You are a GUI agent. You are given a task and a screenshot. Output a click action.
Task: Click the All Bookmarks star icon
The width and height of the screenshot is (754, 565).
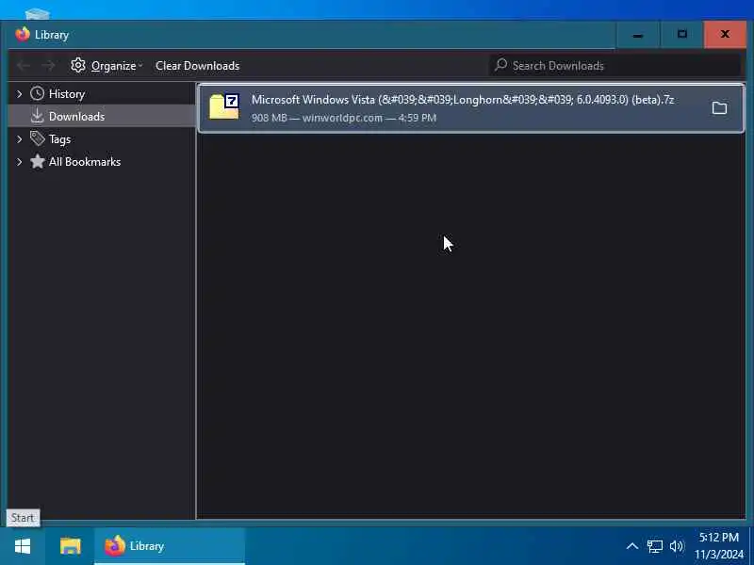point(37,161)
